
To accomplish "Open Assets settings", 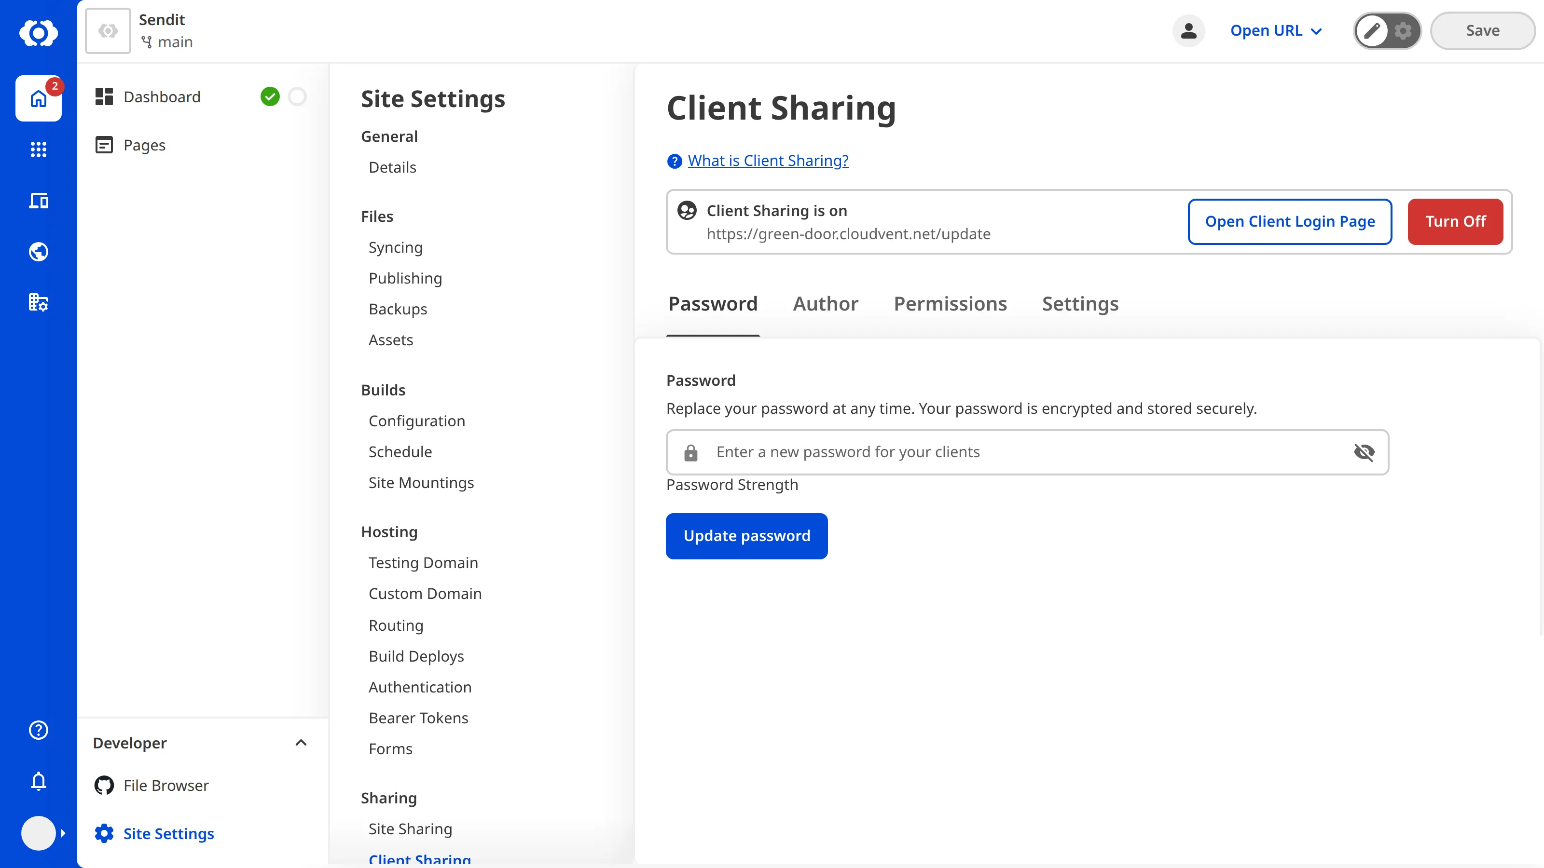I will tap(390, 339).
